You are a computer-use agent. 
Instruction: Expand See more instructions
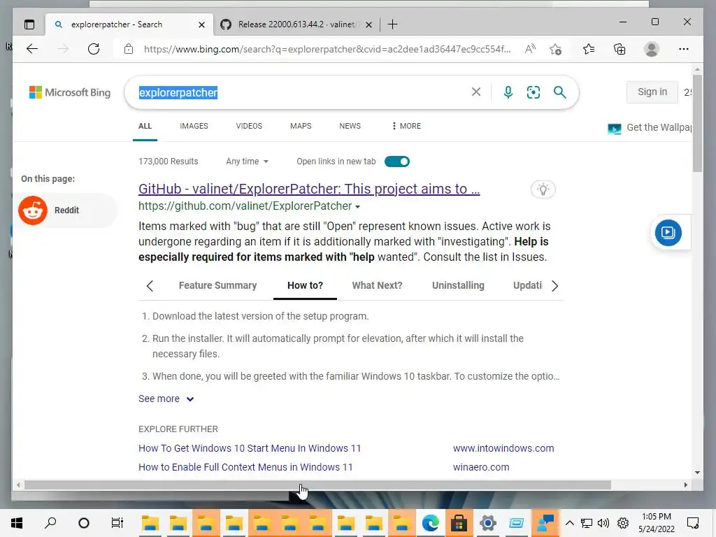[166, 399]
